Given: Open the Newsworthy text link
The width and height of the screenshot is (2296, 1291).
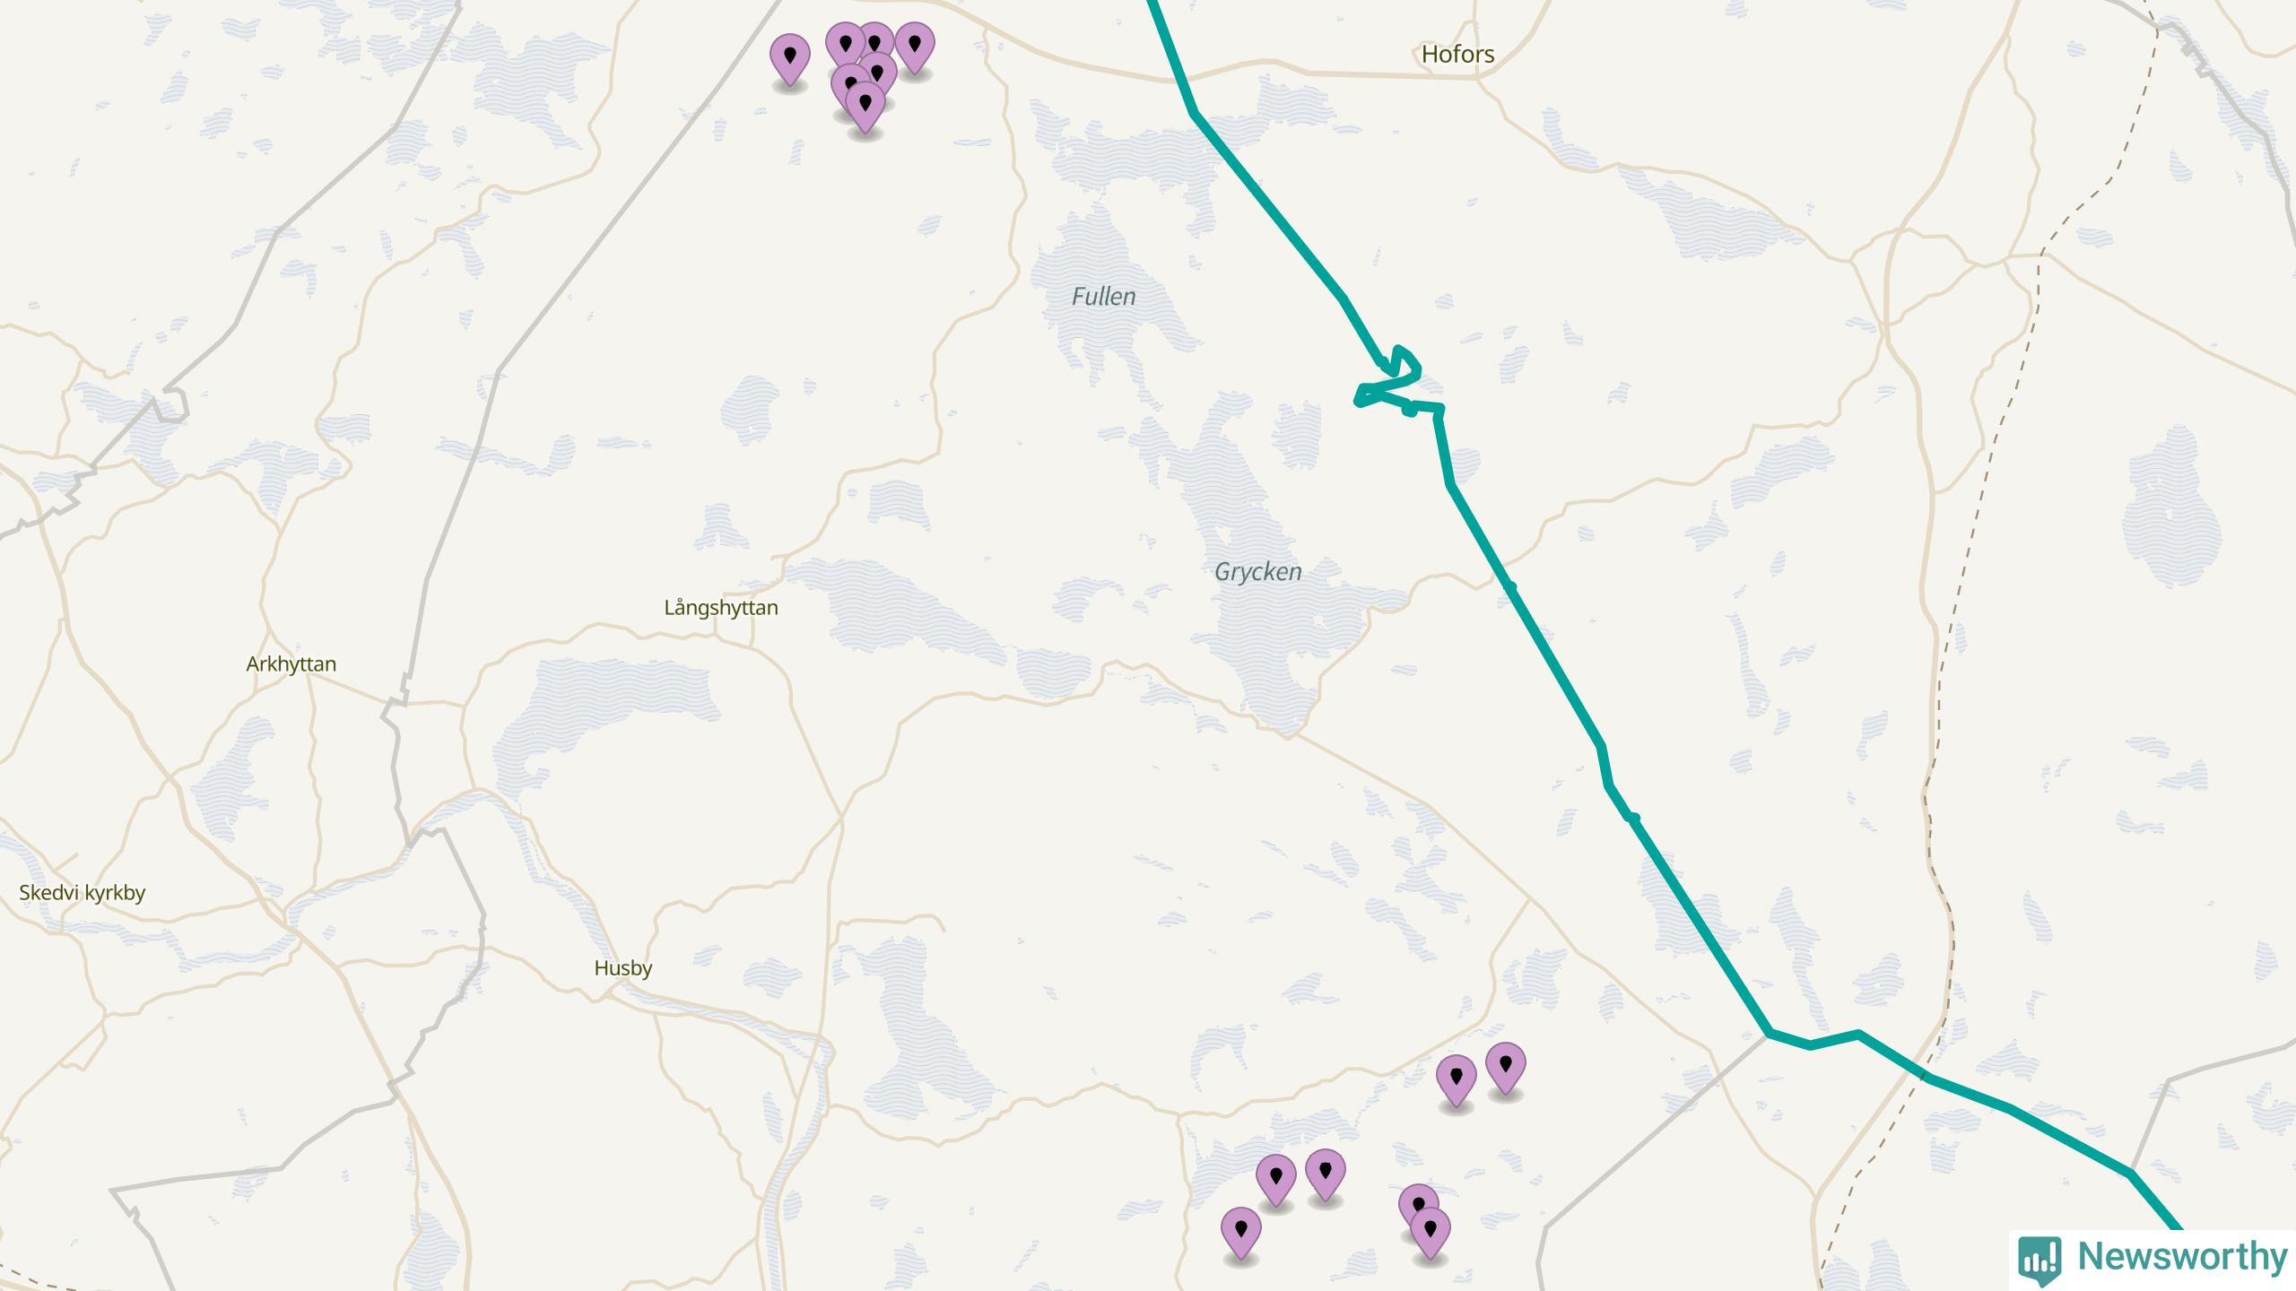Looking at the screenshot, I should tap(2182, 1257).
